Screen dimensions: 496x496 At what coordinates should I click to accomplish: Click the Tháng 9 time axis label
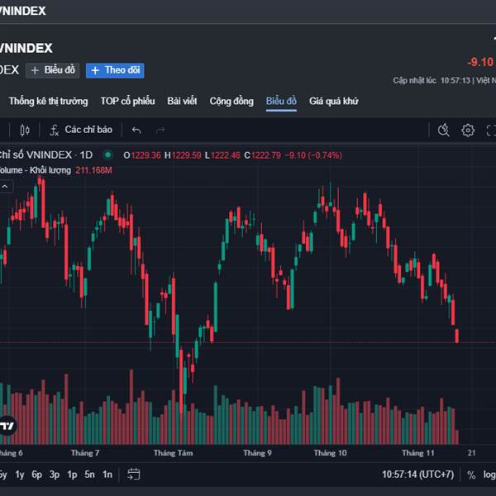click(257, 453)
